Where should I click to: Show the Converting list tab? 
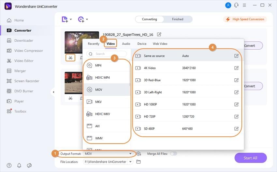pyautogui.click(x=150, y=19)
